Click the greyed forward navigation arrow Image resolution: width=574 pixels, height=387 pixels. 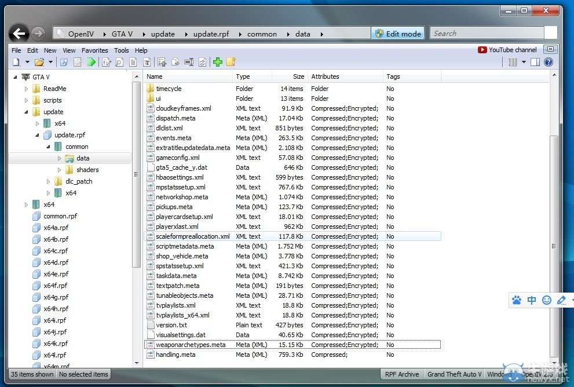[38, 34]
